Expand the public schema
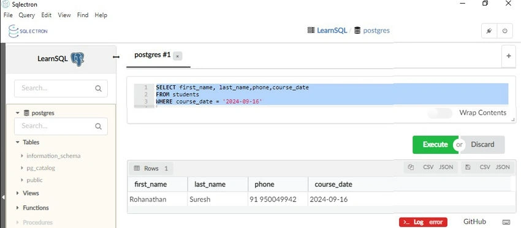 click(x=22, y=180)
